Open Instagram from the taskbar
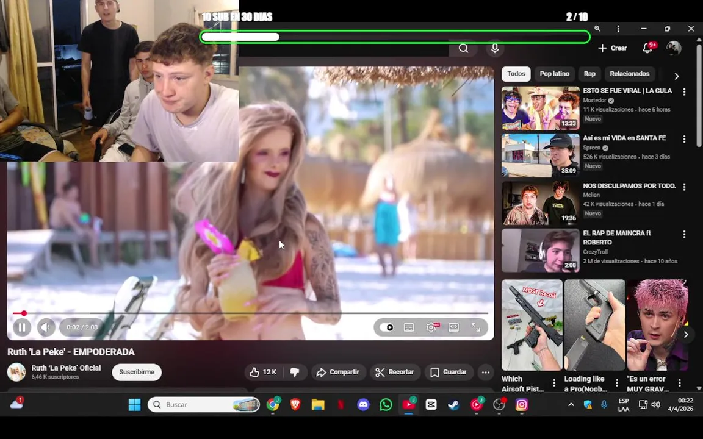The width and height of the screenshot is (703, 439). (x=521, y=405)
